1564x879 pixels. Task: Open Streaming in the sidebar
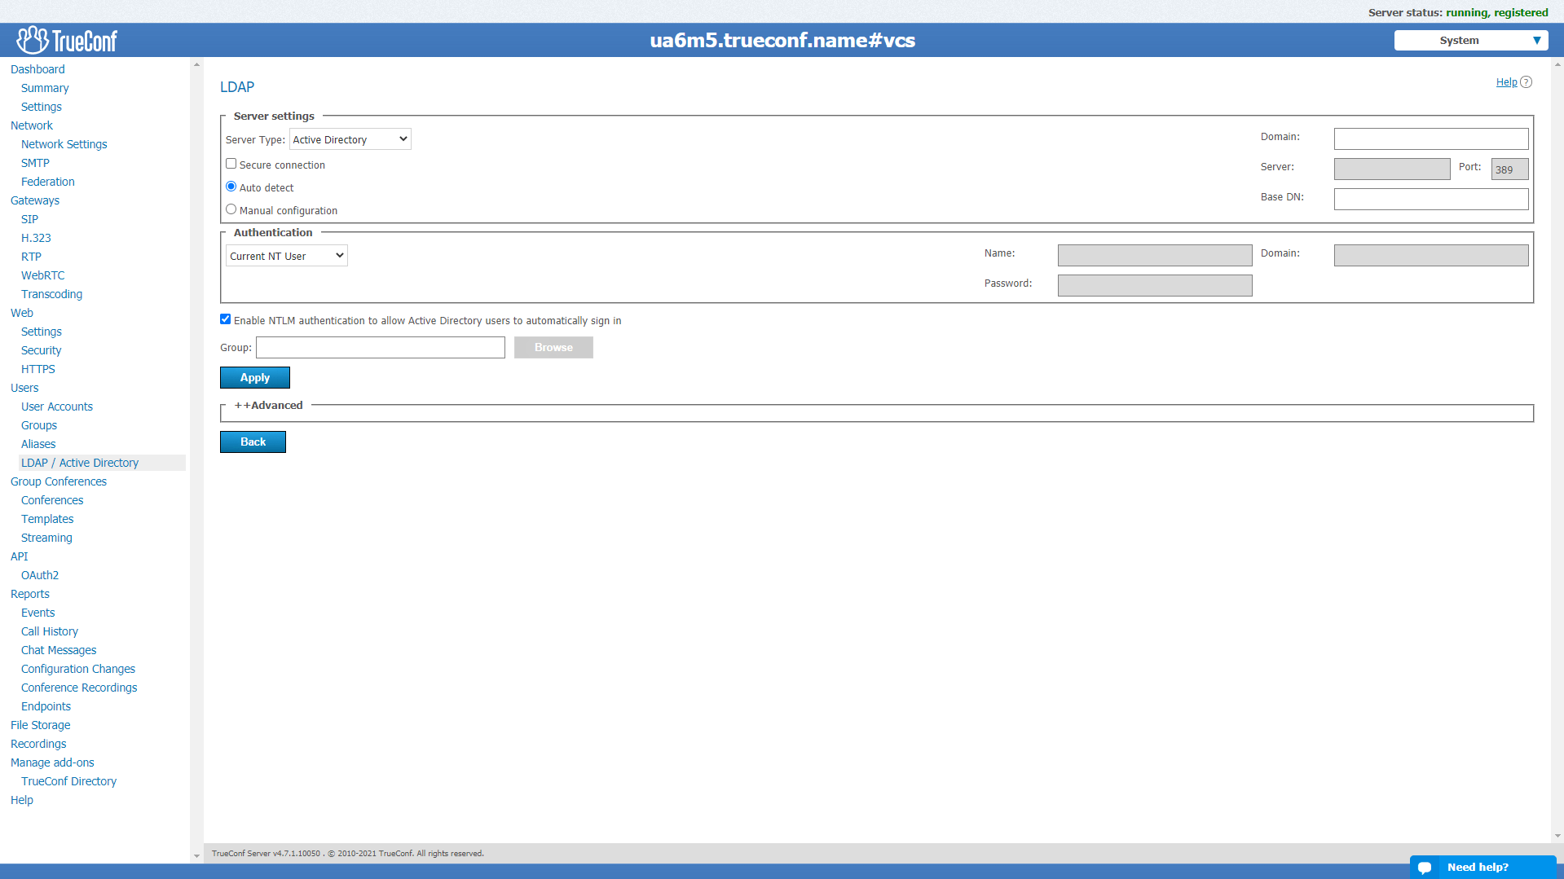46,538
